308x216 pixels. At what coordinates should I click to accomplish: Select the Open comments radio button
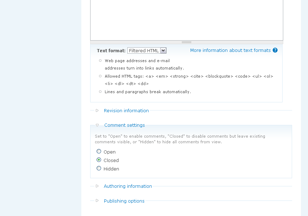click(99, 151)
